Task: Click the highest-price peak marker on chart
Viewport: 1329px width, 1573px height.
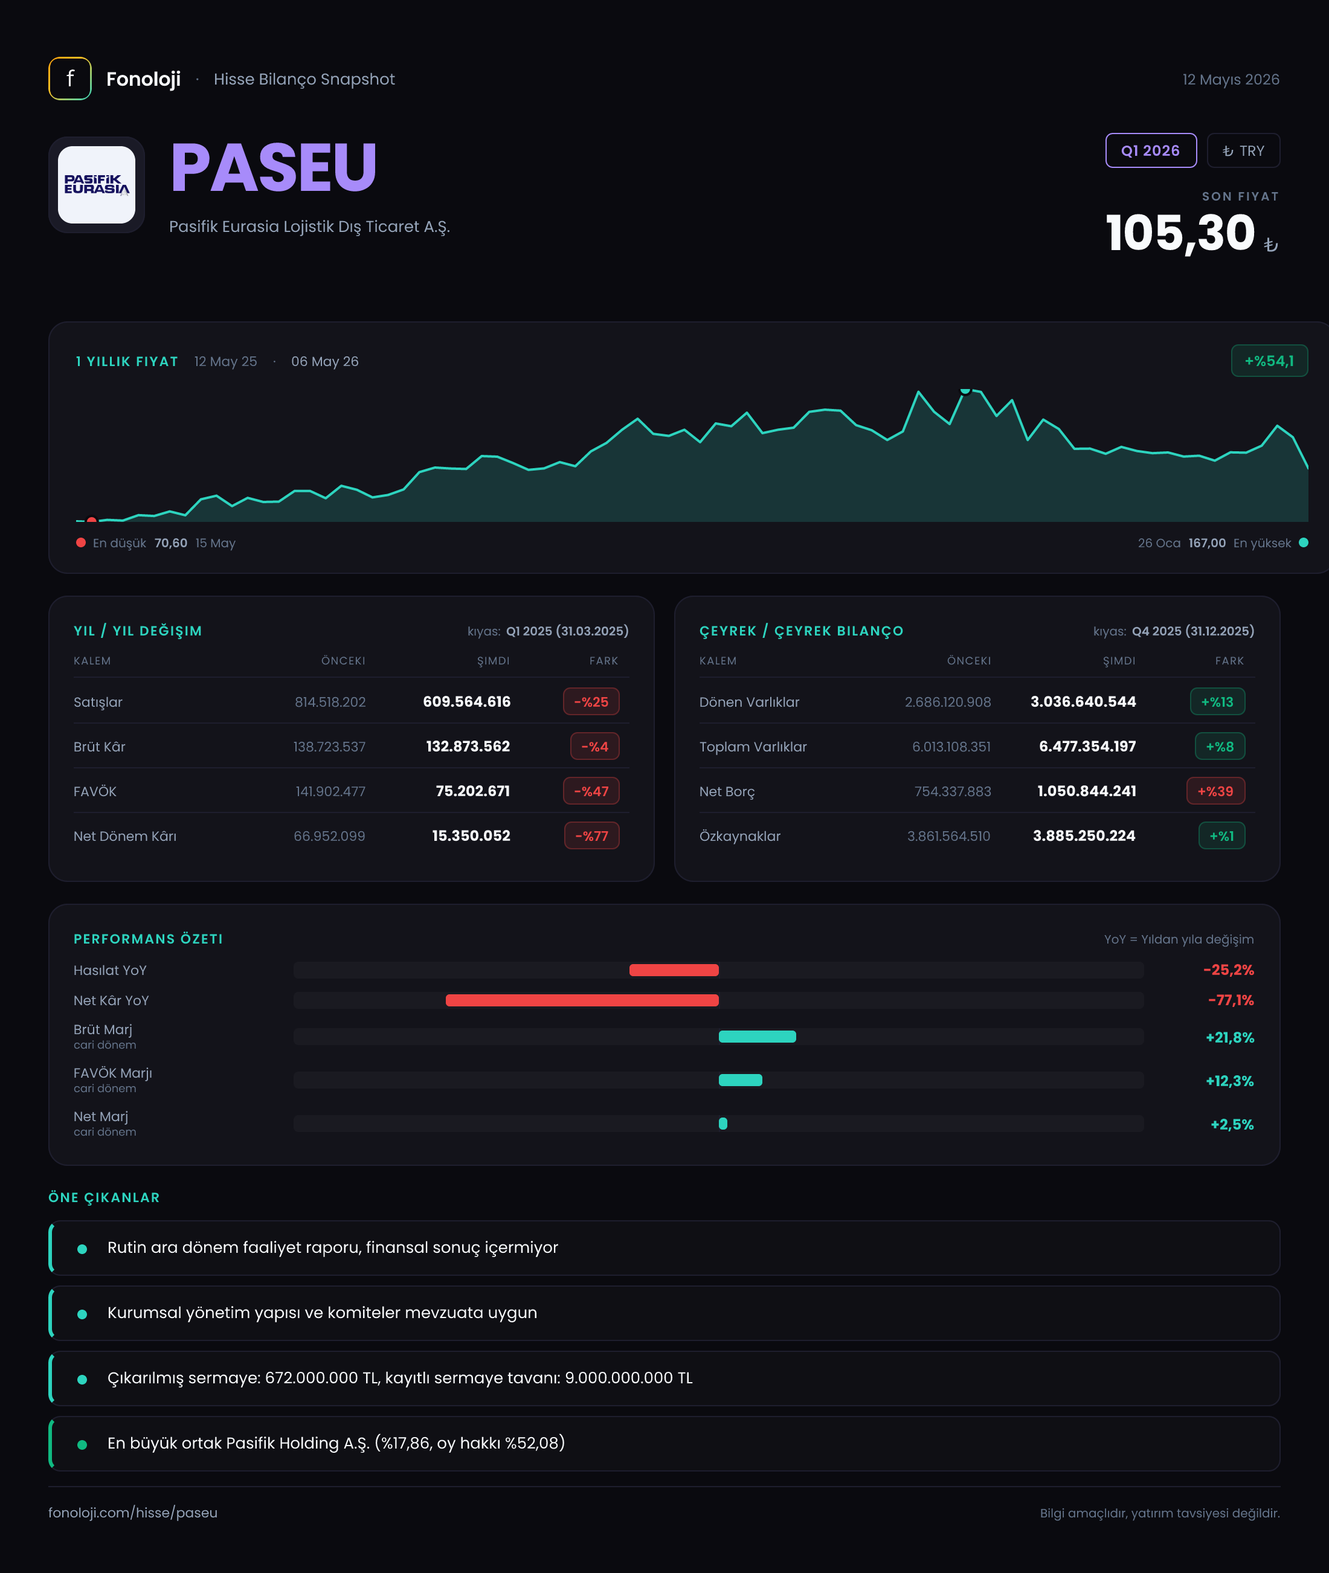Action: coord(965,390)
